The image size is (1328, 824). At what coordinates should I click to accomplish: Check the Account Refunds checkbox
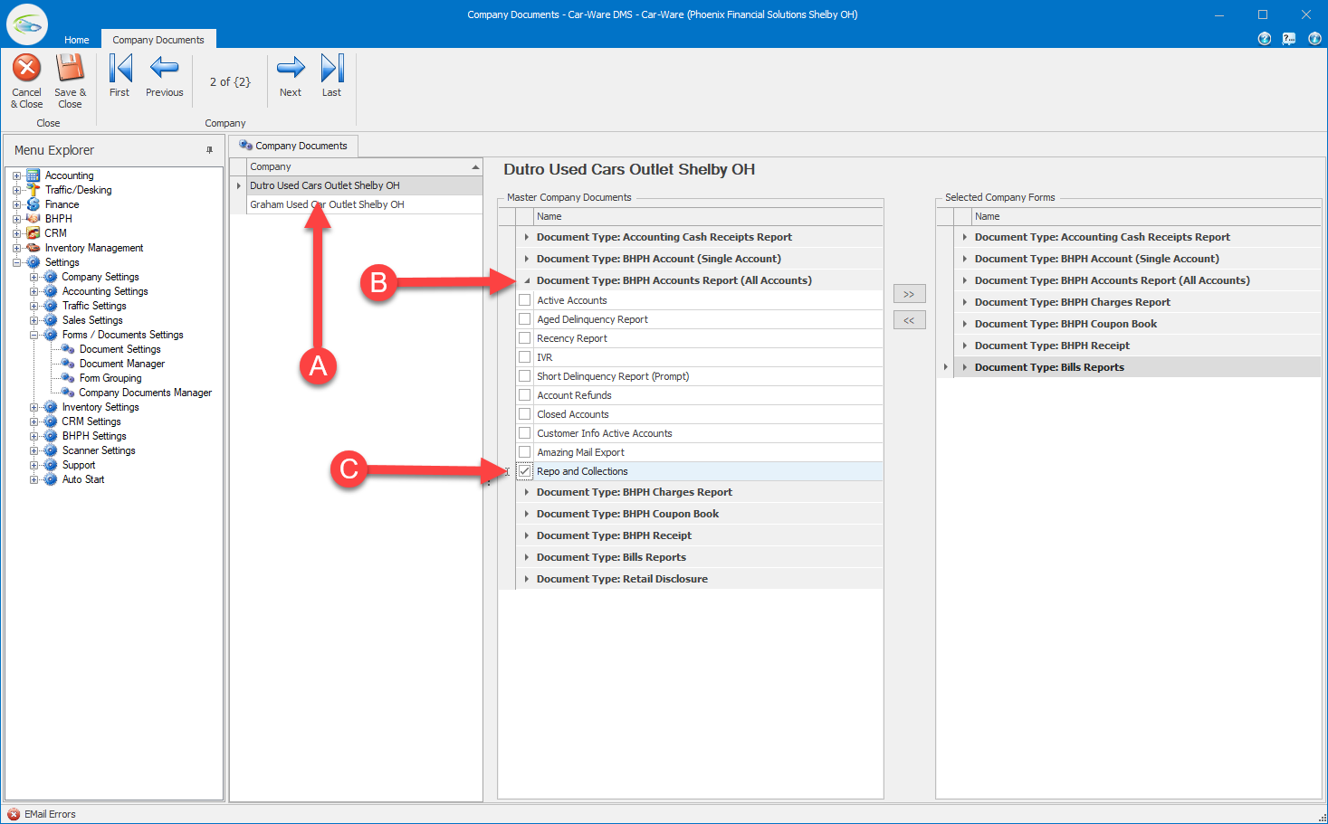coord(524,395)
